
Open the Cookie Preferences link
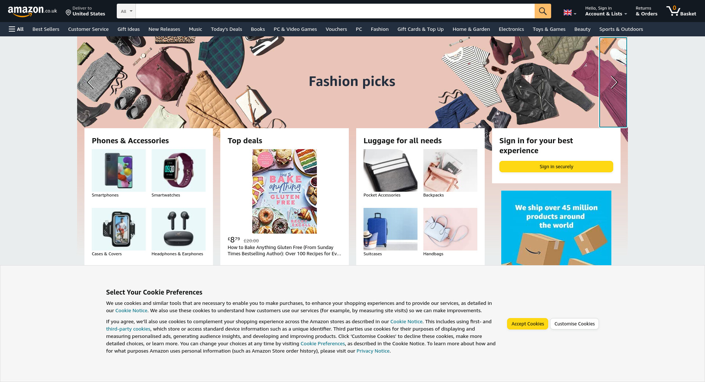pos(322,343)
